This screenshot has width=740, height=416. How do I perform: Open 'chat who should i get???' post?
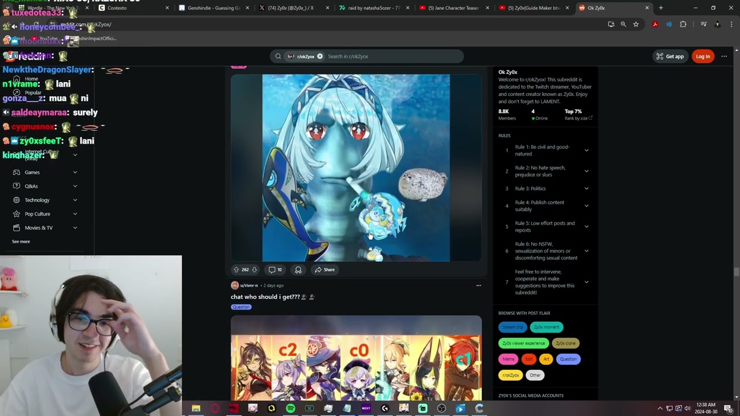tap(265, 297)
